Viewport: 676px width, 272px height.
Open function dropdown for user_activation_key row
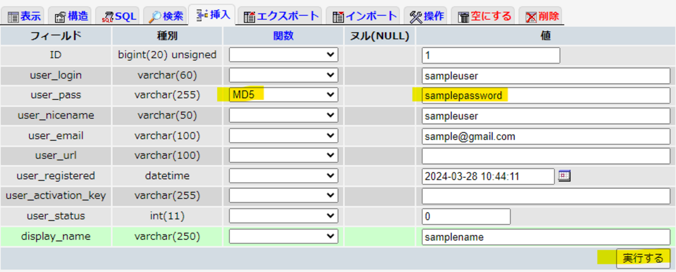283,196
